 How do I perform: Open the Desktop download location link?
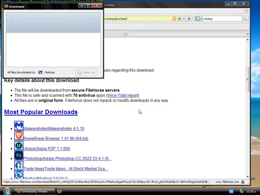tap(50, 72)
